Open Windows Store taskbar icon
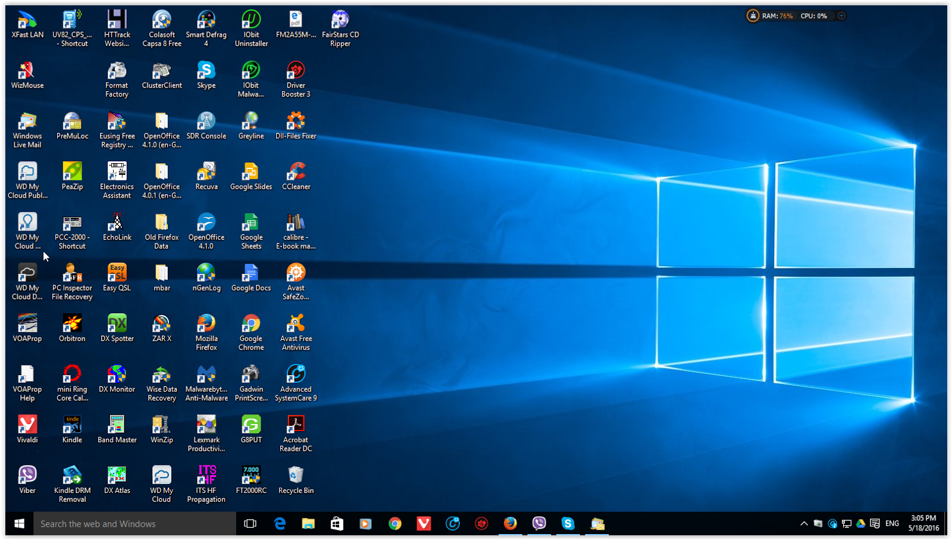The height and width of the screenshot is (540, 952). pos(337,524)
